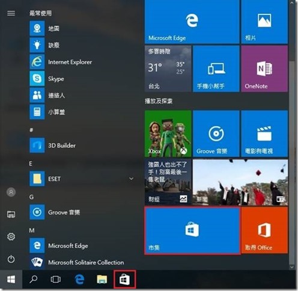Open the Store tile (市集)
The image size is (298, 291).
[192, 231]
